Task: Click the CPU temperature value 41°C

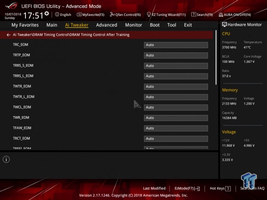Action: click(x=247, y=47)
